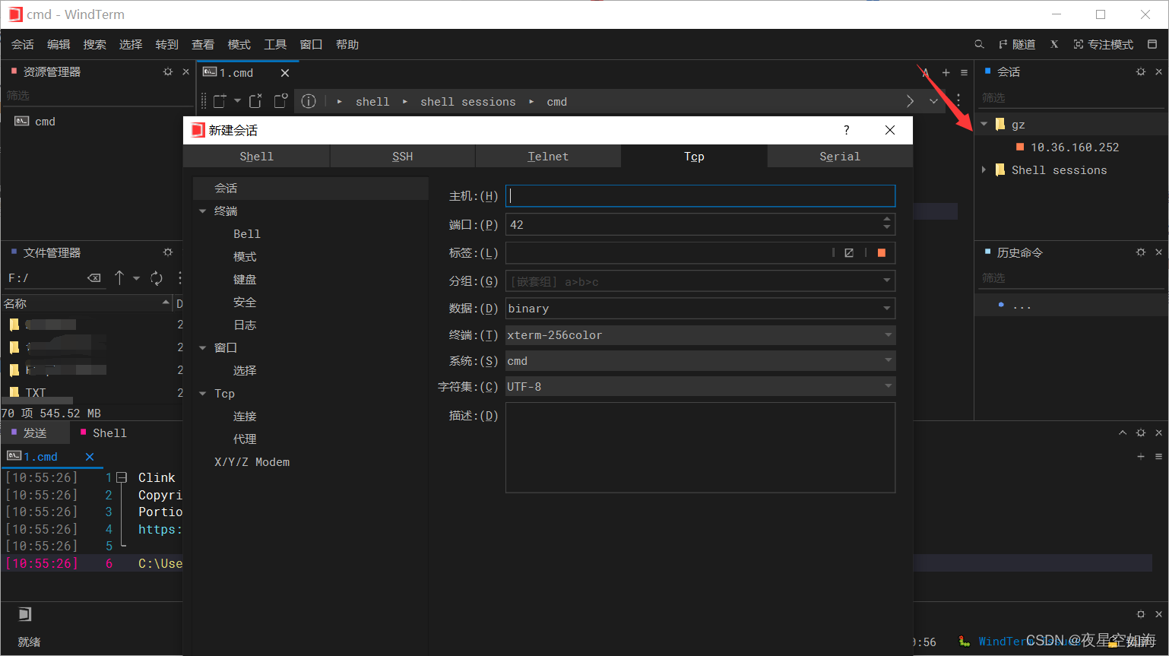Close the 1.cmd tab in bottom pane

[90, 457]
